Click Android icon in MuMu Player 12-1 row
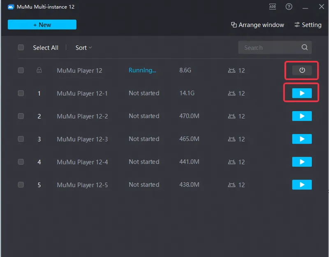The width and height of the screenshot is (329, 257). coord(232,93)
